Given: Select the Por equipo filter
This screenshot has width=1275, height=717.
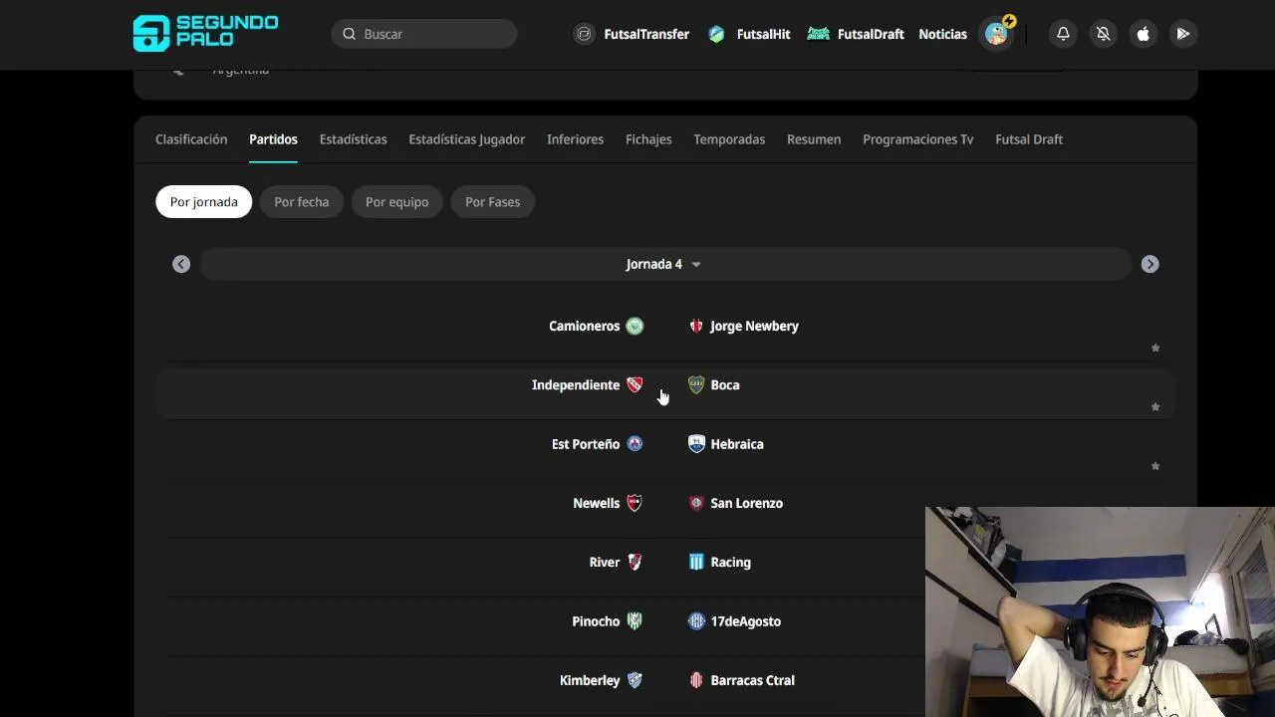Looking at the screenshot, I should coord(396,202).
